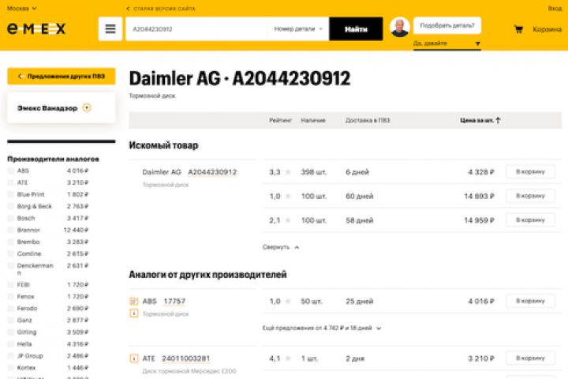The height and width of the screenshot is (379, 568).
Task: Click star rating icon in 3,3 row
Action: (288, 172)
